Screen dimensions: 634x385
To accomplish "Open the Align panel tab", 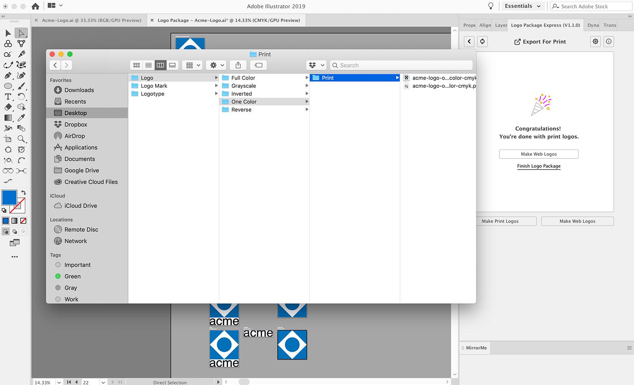I will tap(485, 25).
